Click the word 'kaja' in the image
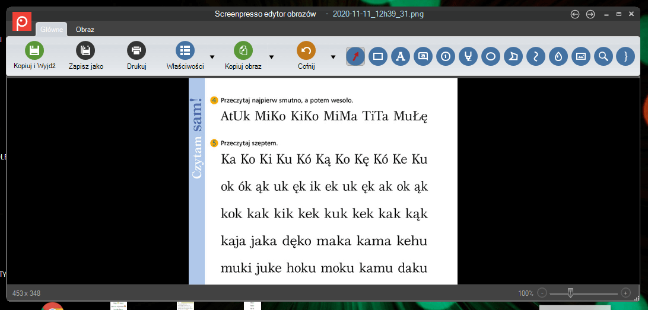This screenshot has width=648, height=310. (234, 241)
